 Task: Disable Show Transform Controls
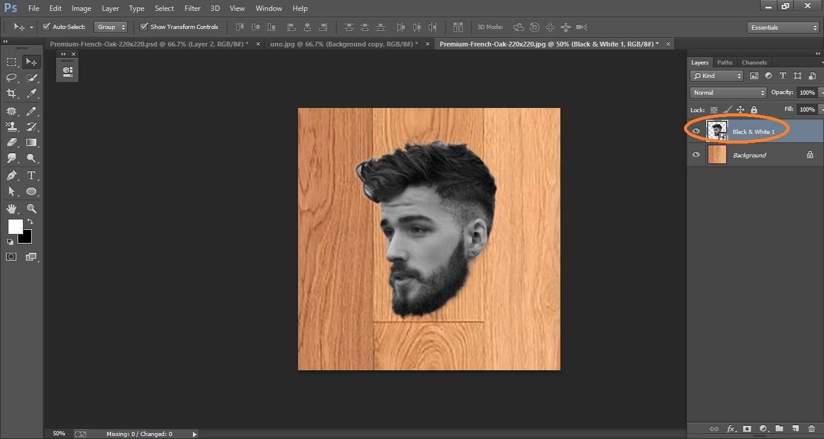(144, 27)
